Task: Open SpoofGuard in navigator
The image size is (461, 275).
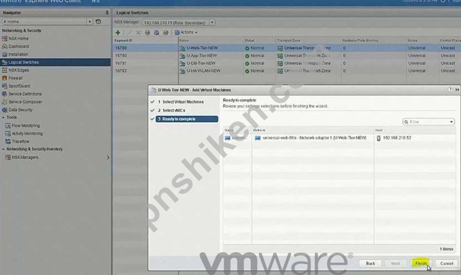Action: 19,86
